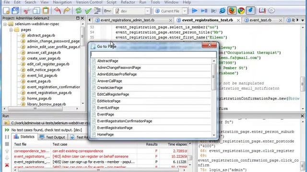Click the green Refresh arrows icon
307x172 pixels.
click(x=79, y=11)
